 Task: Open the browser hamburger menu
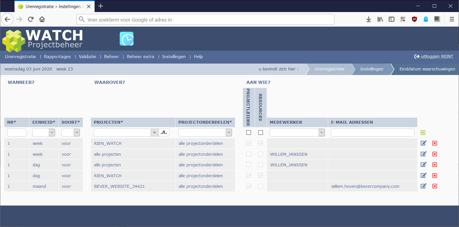point(452,19)
